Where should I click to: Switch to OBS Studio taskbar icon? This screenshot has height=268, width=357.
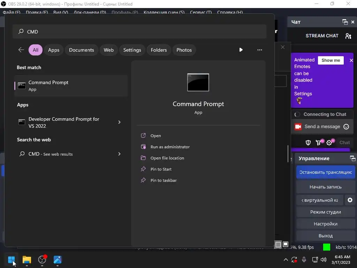42,259
